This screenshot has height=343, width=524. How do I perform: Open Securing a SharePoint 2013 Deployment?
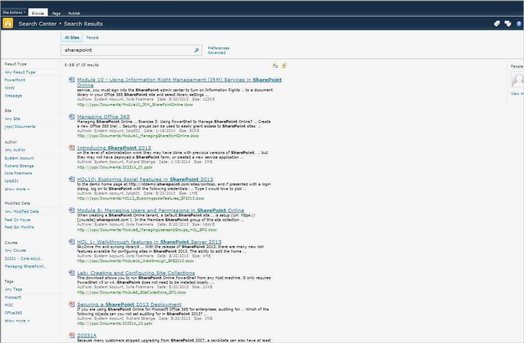tap(129, 304)
